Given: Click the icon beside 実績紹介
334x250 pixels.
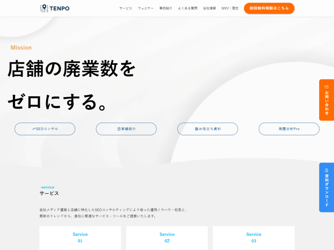Looking at the screenshot, I should tap(119, 129).
